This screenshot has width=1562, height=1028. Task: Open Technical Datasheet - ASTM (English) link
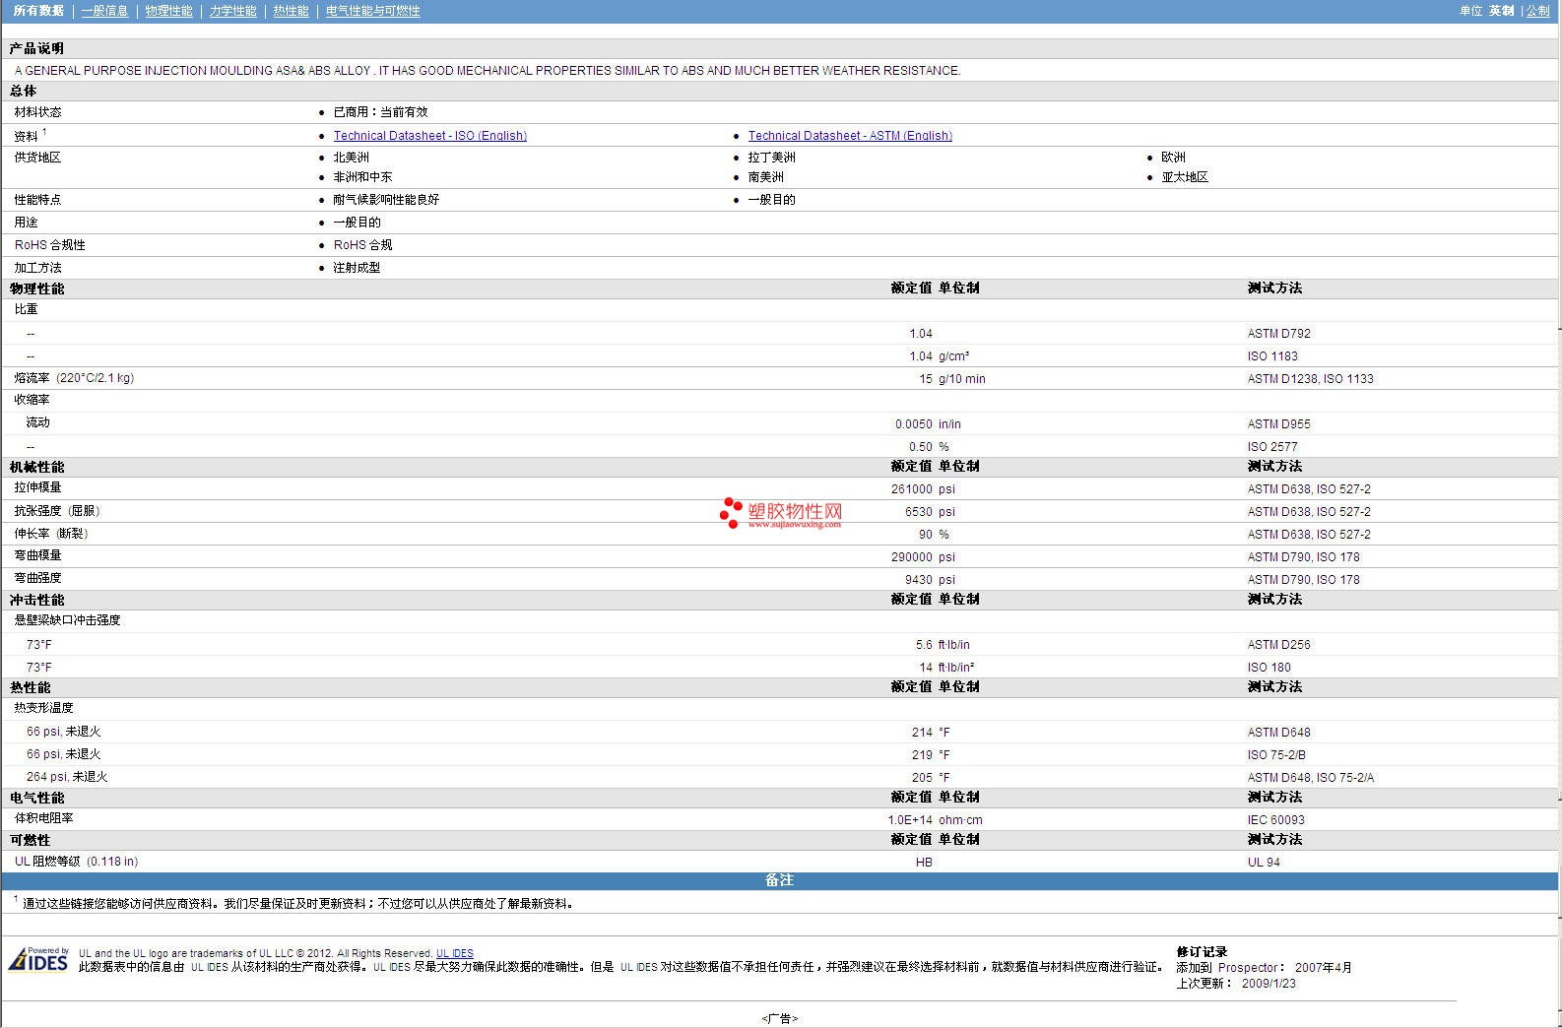[849, 136]
